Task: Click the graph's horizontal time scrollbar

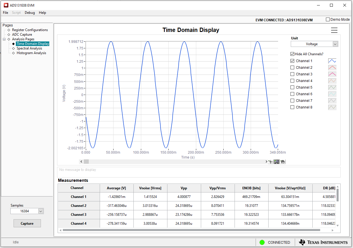Action: pyautogui.click(x=173, y=162)
